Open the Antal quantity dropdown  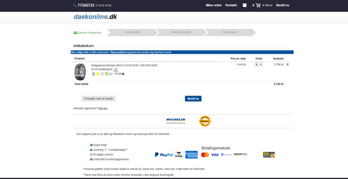pyautogui.click(x=258, y=64)
